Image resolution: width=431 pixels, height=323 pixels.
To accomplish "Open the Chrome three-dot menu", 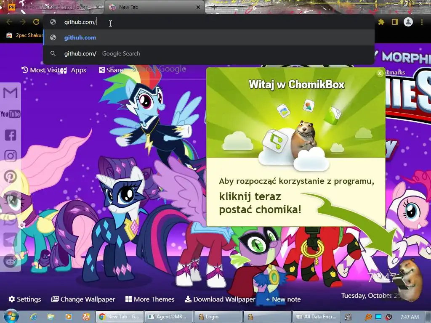I will pos(422,22).
